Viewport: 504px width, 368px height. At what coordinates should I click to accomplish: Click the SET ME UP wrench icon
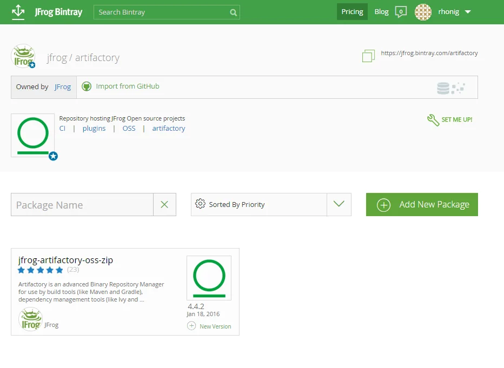pos(433,120)
